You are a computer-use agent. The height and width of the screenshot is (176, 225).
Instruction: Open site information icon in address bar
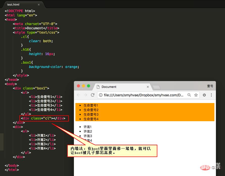pyautogui.click(x=101, y=95)
